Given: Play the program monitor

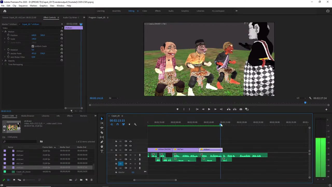Looking at the screenshot, I should click(209, 109).
